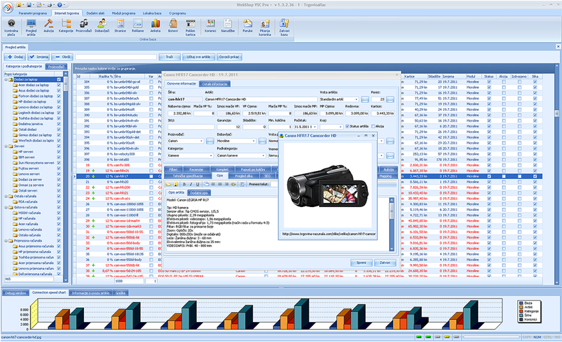The height and width of the screenshot is (342, 562).
Task: Toggle bold in the description editor
Action: (x=184, y=184)
